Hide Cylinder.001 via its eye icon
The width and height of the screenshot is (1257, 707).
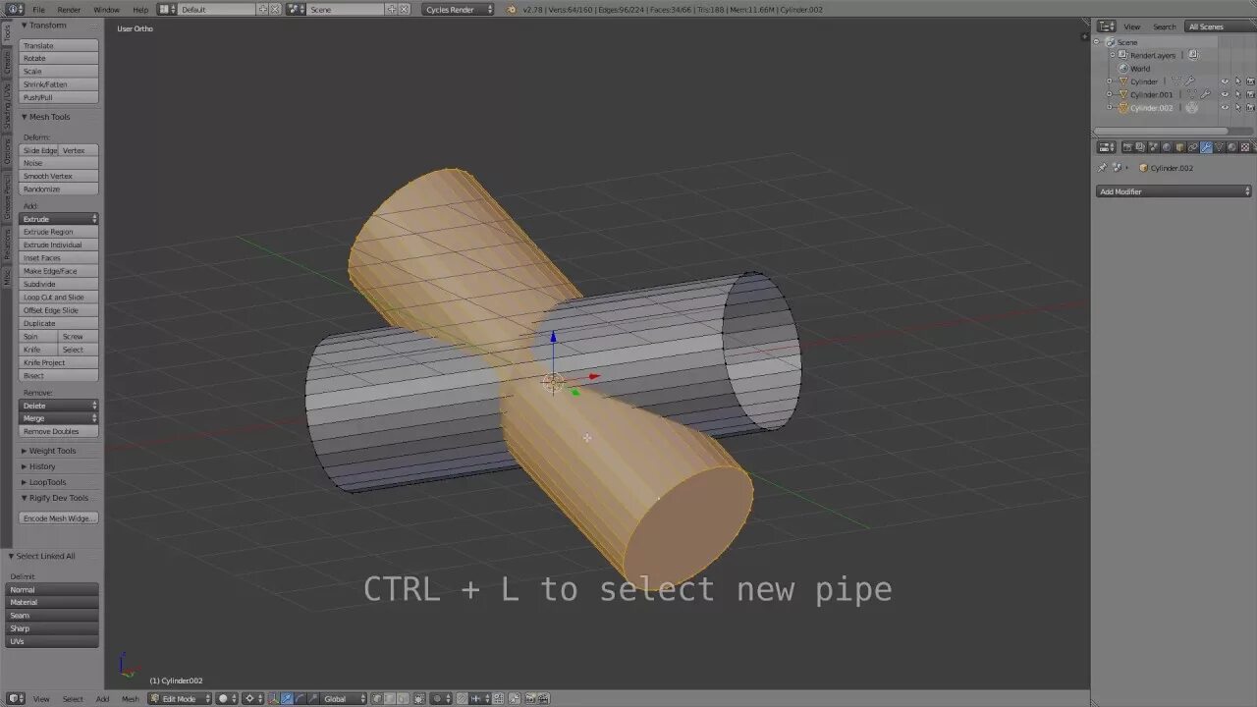coord(1225,94)
